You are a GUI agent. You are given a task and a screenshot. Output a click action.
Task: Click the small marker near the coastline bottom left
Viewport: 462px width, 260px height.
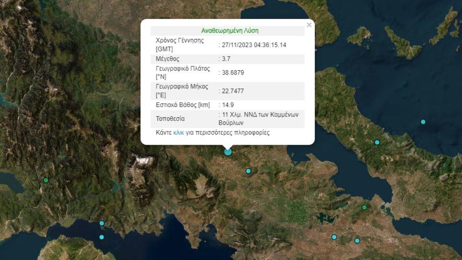tap(102, 237)
